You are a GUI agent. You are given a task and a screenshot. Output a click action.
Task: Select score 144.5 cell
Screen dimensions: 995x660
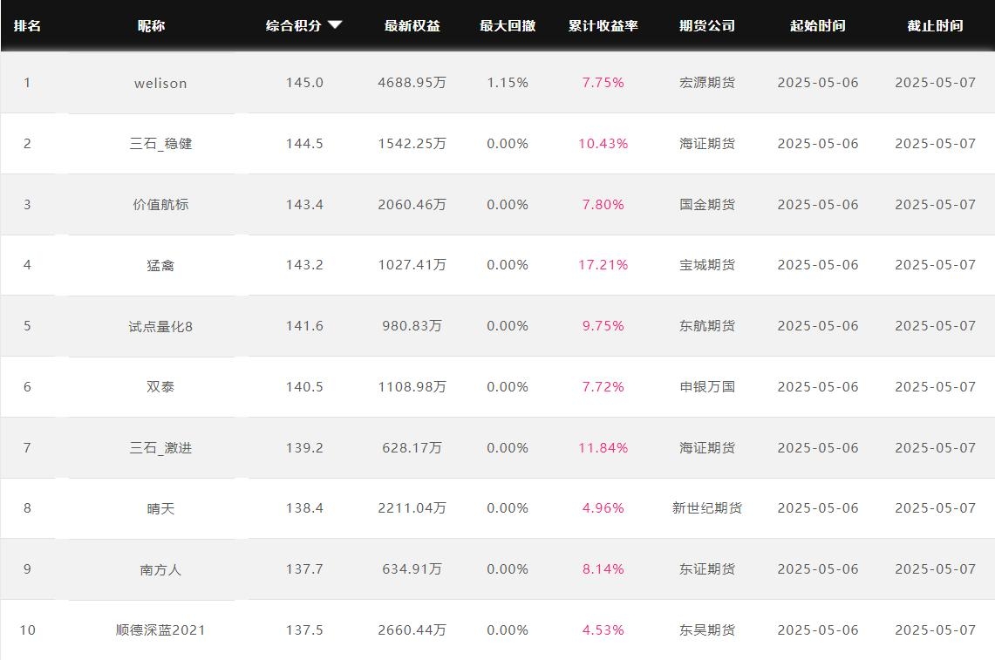304,144
